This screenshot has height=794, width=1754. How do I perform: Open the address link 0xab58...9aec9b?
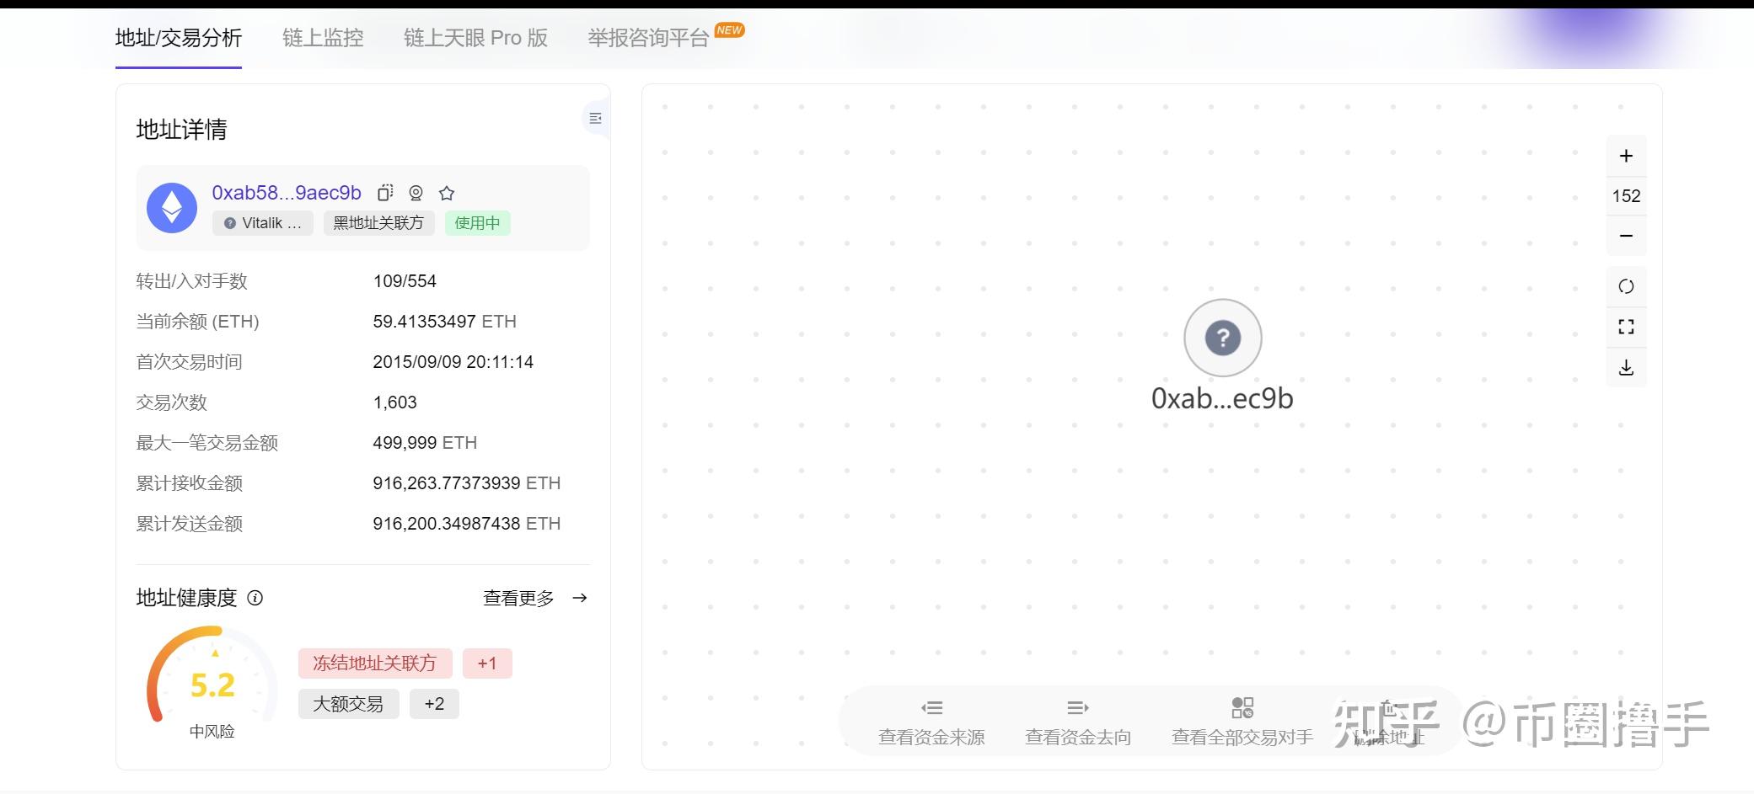[287, 193]
